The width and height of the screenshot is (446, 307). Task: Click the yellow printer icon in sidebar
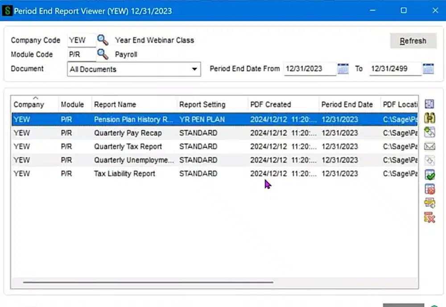click(429, 203)
